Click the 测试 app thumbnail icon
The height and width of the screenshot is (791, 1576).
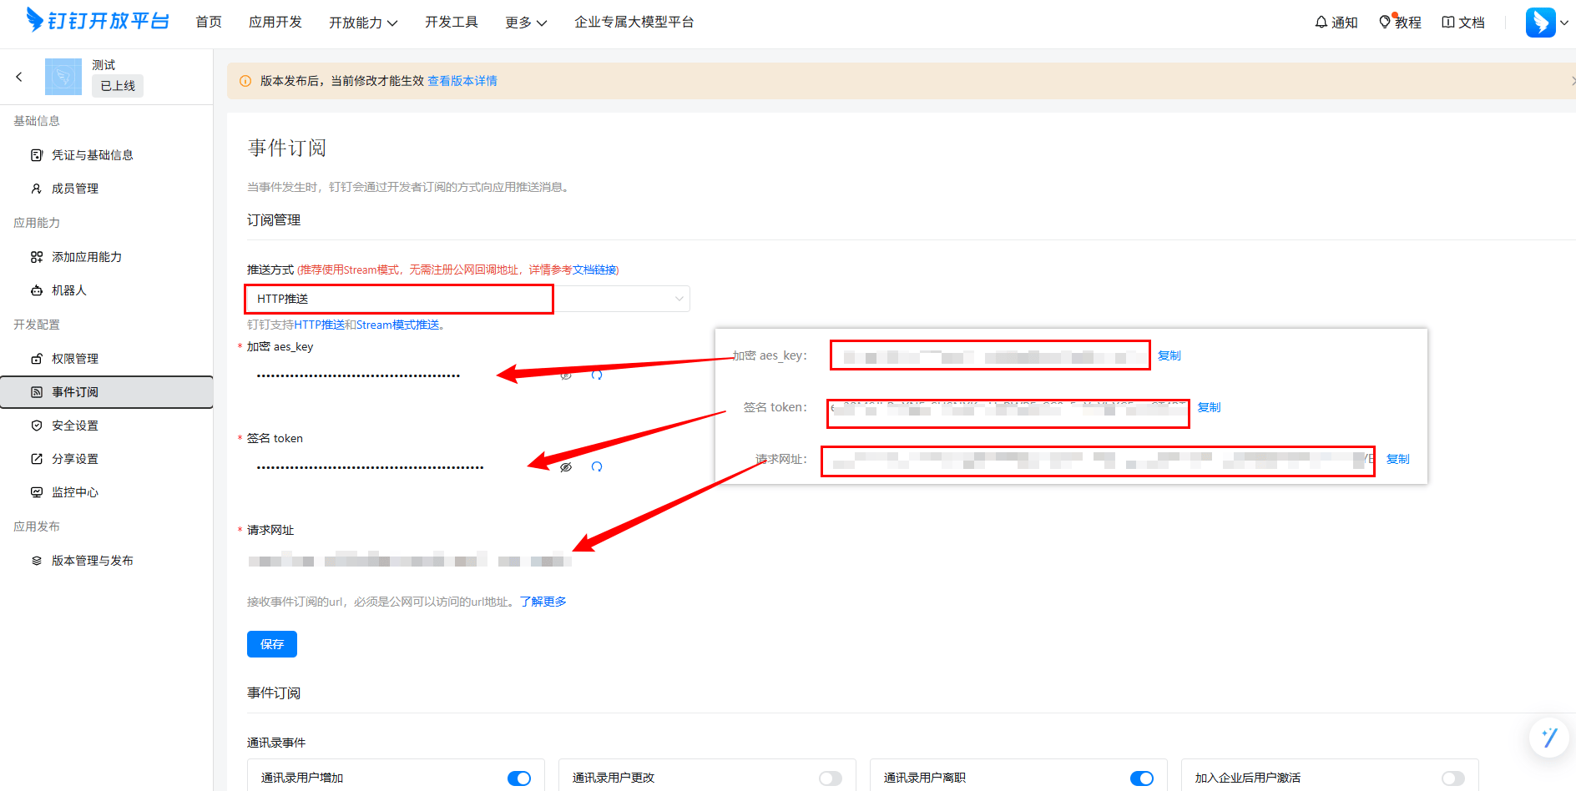[63, 77]
